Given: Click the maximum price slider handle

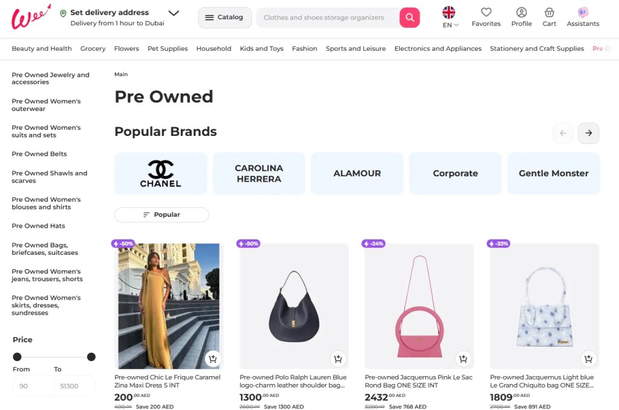Looking at the screenshot, I should pyautogui.click(x=91, y=357).
